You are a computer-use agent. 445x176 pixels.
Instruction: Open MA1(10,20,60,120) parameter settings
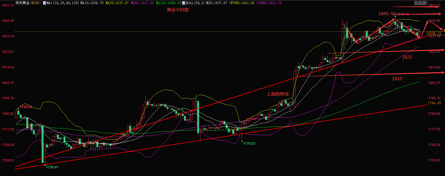pyautogui.click(x=63, y=3)
